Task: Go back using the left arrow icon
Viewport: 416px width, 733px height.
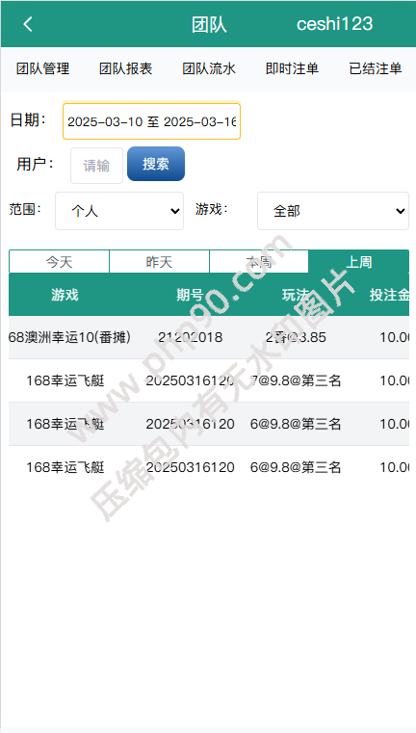Action: [x=28, y=24]
